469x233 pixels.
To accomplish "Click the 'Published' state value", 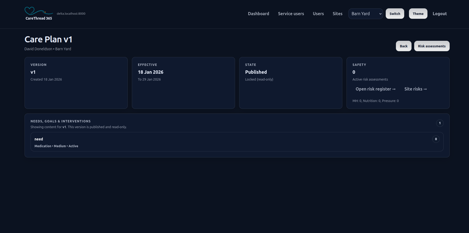I will (256, 72).
